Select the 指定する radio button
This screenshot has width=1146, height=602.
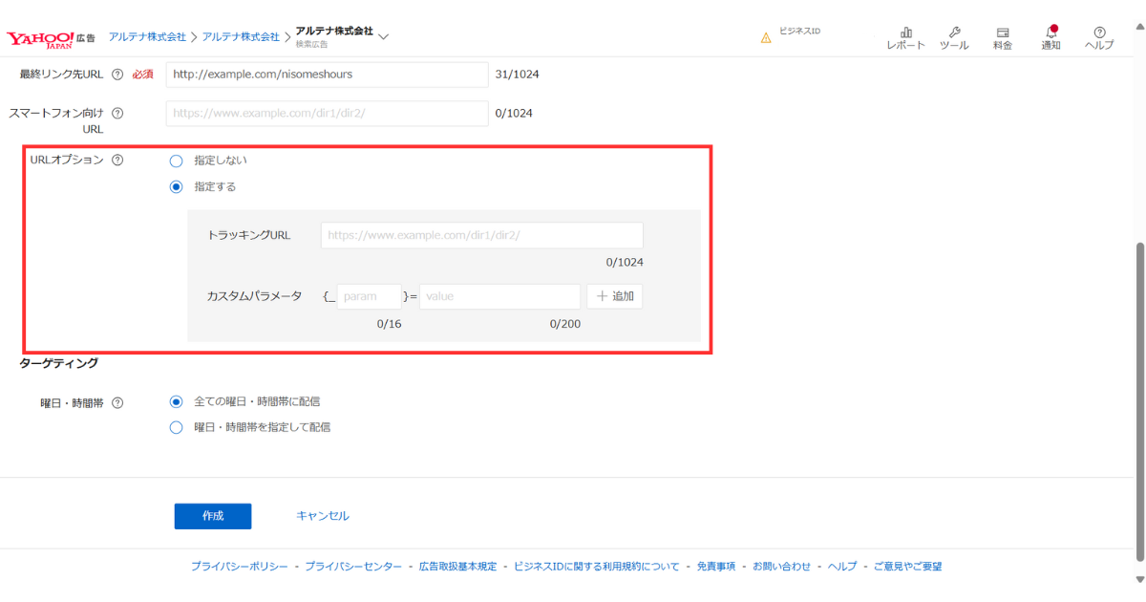point(176,187)
